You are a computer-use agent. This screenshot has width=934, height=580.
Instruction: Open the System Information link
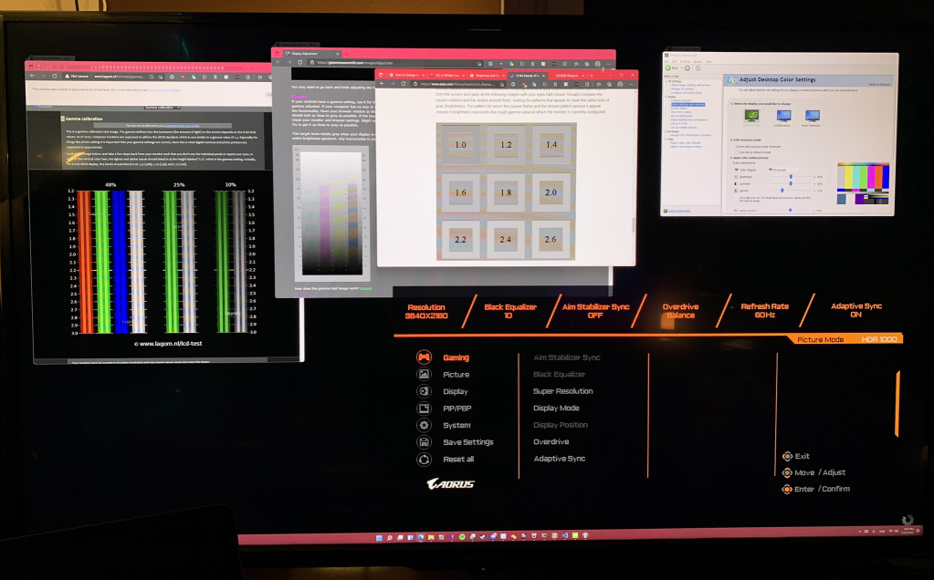click(x=679, y=211)
